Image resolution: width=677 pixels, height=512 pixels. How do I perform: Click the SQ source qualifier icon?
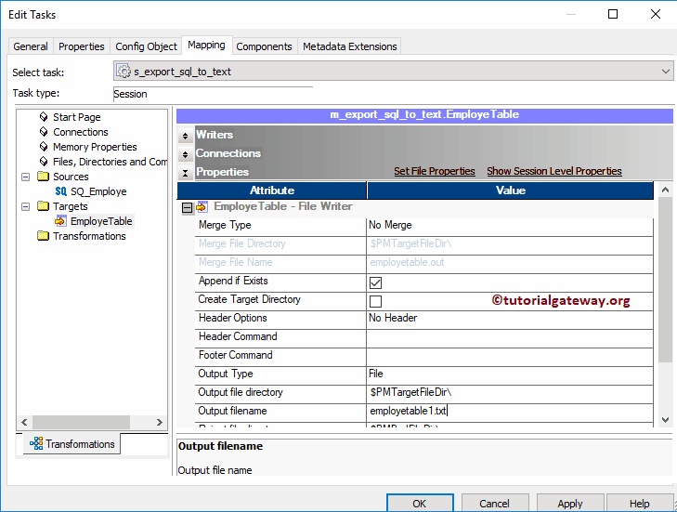(x=61, y=191)
